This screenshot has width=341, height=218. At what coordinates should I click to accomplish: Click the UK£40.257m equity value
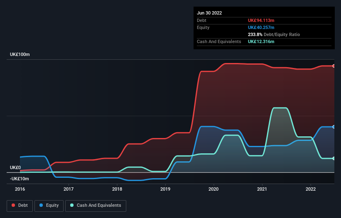tap(261, 27)
